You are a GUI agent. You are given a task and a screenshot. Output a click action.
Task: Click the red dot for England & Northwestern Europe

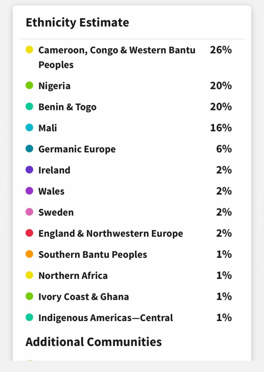click(x=29, y=233)
